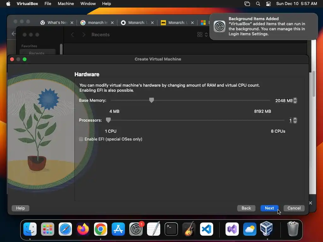
Task: Open System Settings from the Dock
Action: pos(136,229)
